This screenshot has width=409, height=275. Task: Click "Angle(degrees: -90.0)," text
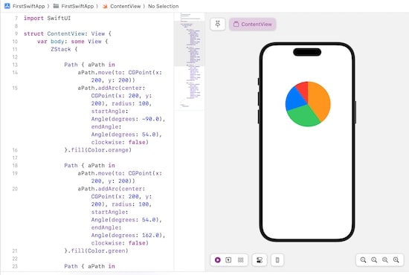tap(129, 119)
